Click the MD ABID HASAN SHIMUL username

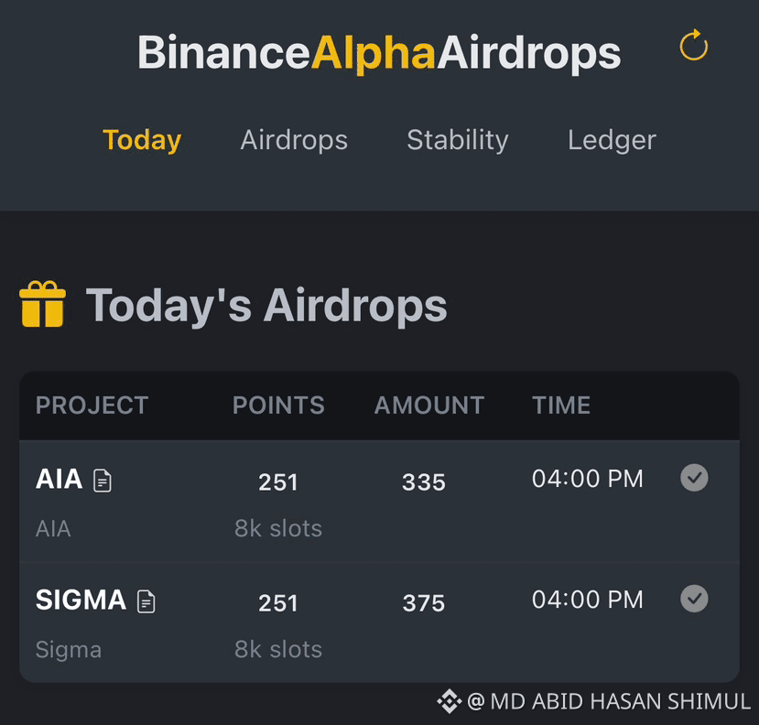tap(620, 701)
